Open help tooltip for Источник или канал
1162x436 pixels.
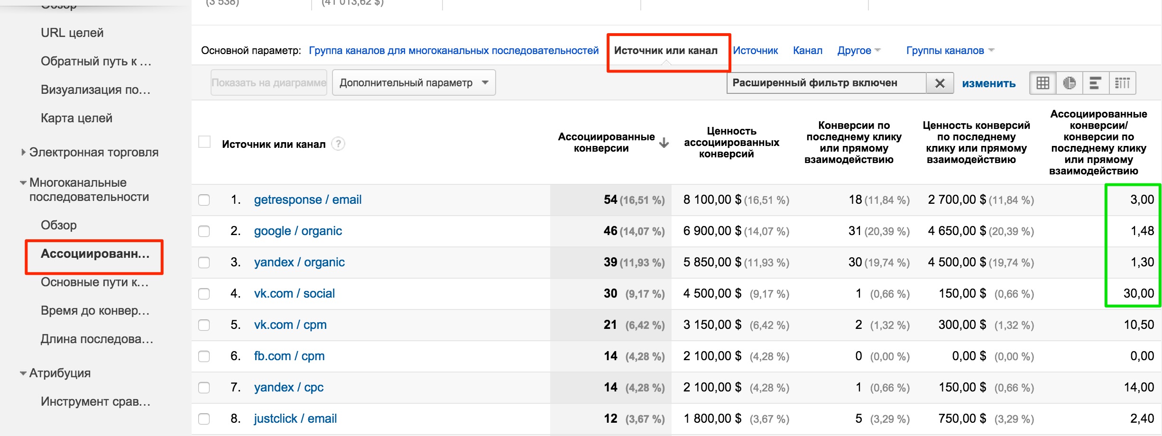(x=338, y=144)
